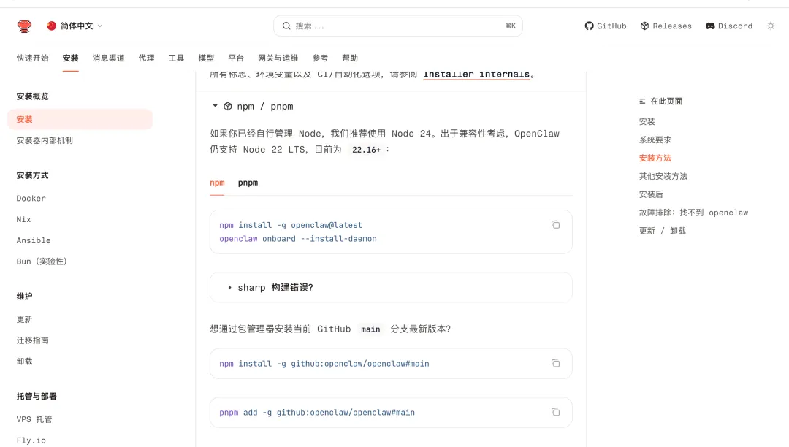This screenshot has height=447, width=789.
Task: Jump to 安装方法 section
Action: 655,158
